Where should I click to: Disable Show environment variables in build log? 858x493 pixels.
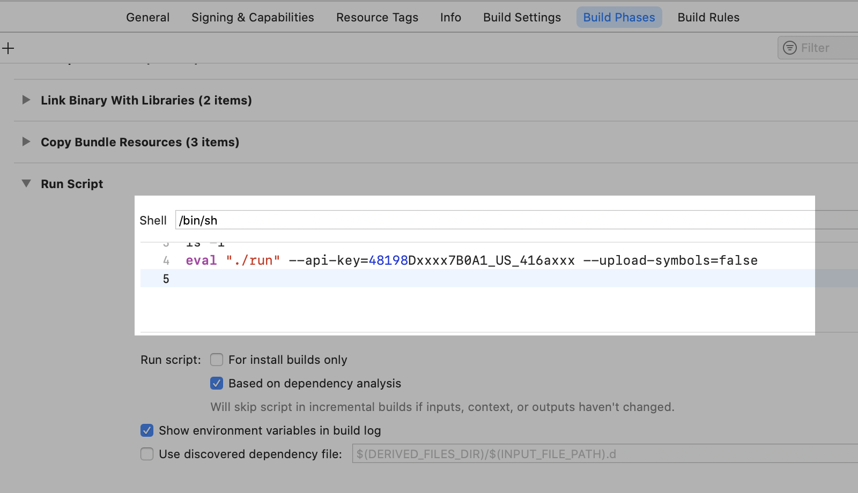147,430
